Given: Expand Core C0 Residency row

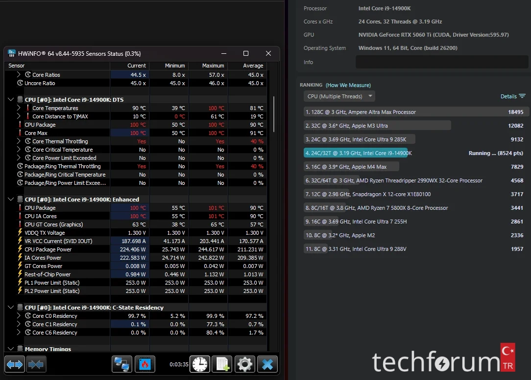Looking at the screenshot, I should click(19, 316).
